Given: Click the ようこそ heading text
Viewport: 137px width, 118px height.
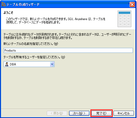Looking at the screenshot, I should pos(8,13).
